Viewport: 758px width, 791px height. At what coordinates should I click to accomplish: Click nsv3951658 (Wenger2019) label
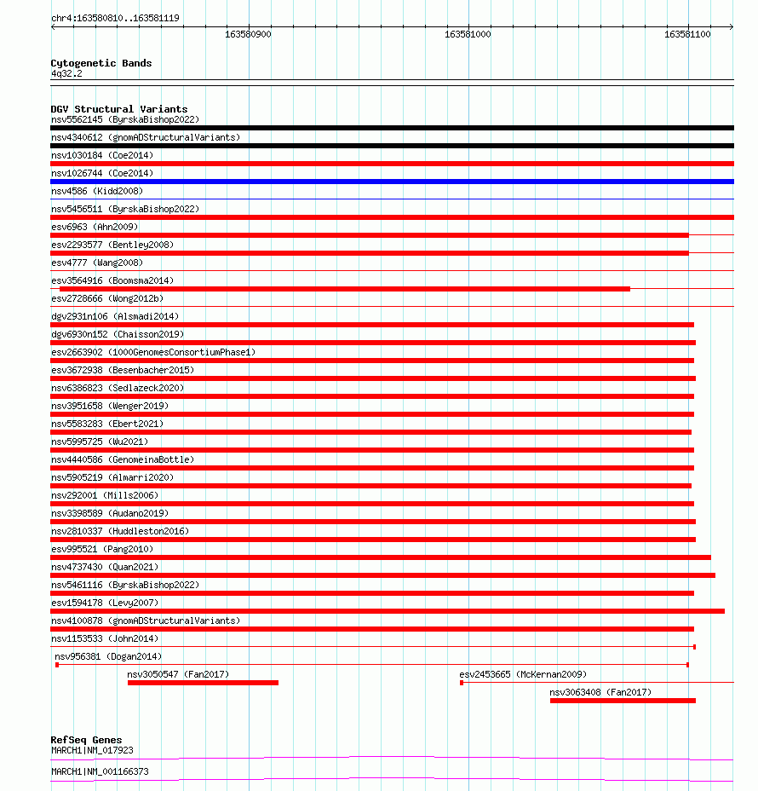pos(110,406)
